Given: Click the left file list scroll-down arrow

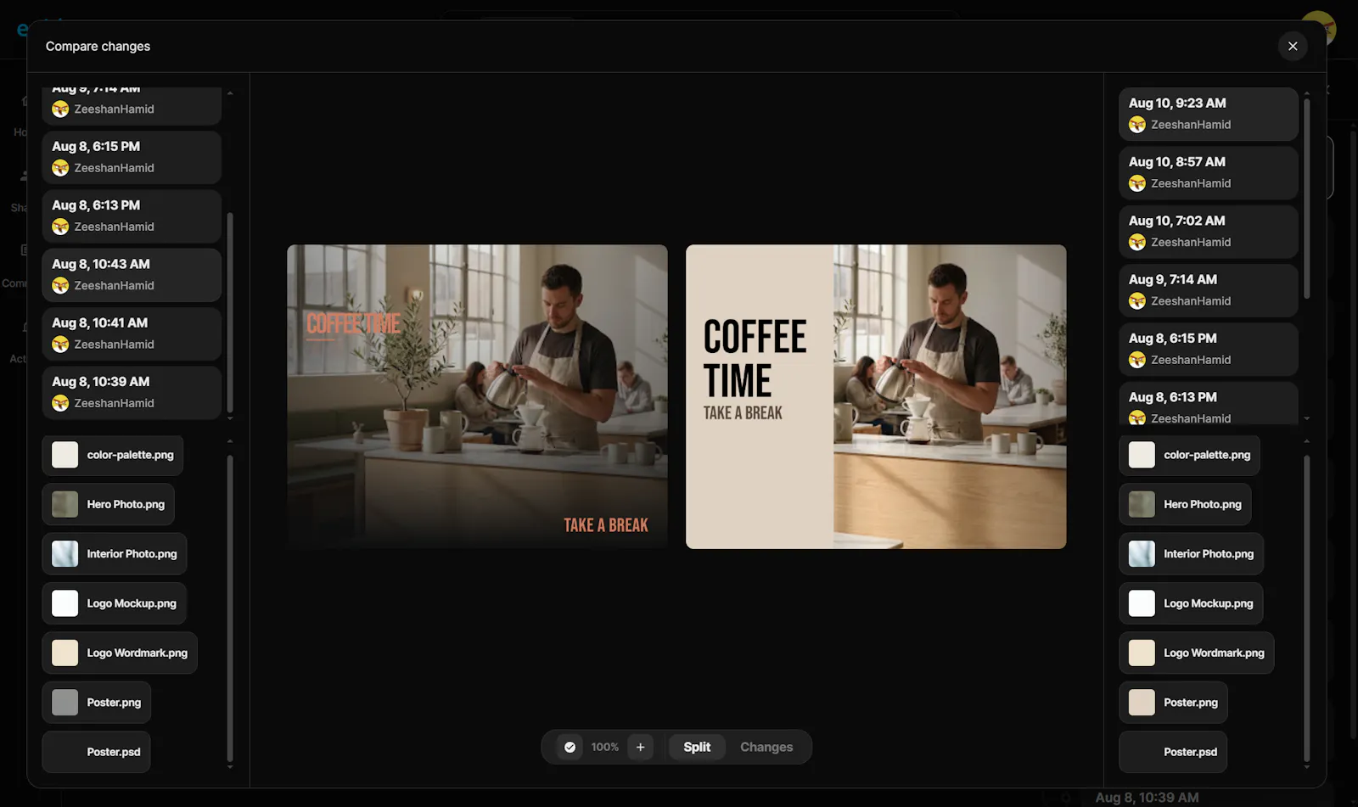Looking at the screenshot, I should (x=230, y=767).
